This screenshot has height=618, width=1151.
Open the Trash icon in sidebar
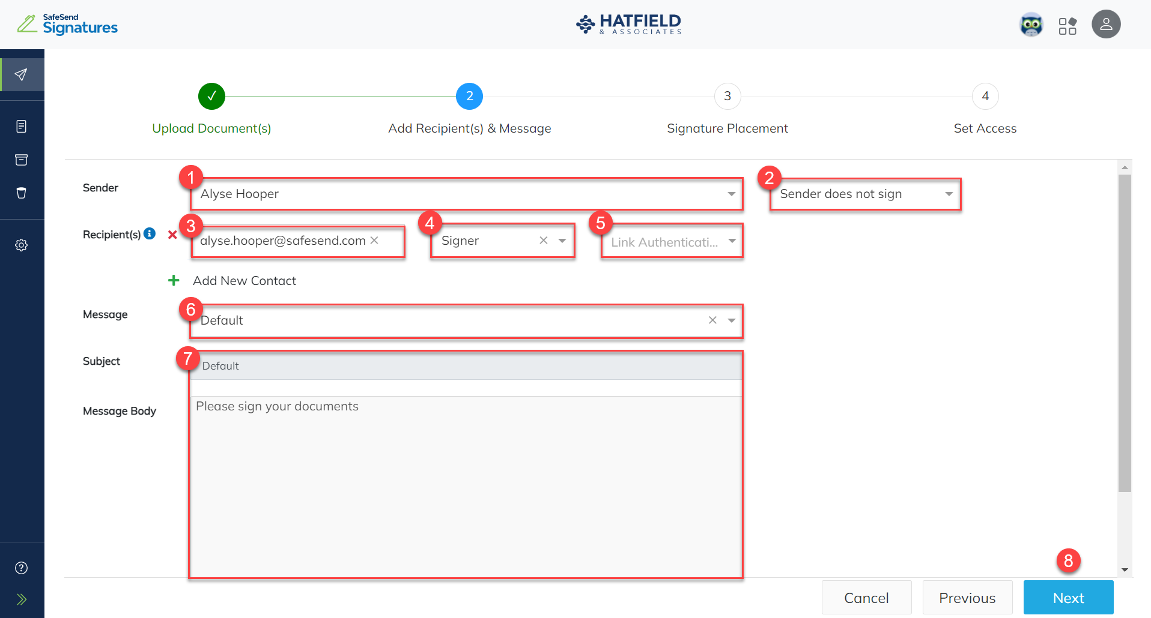pyautogui.click(x=22, y=193)
